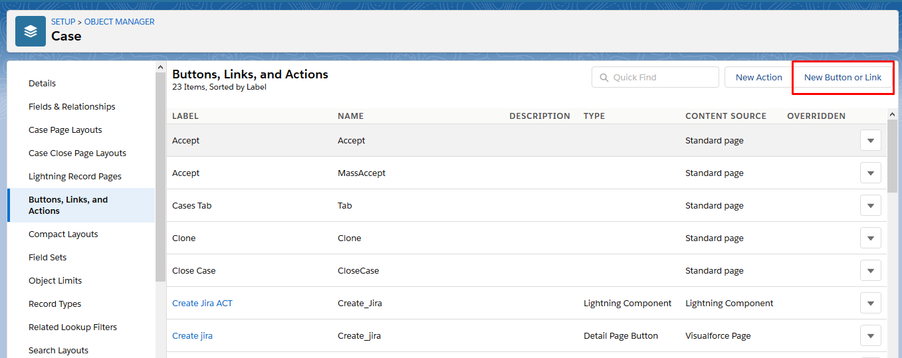The height and width of the screenshot is (358, 902).
Task: Show actions menu for Close Case row
Action: [870, 271]
